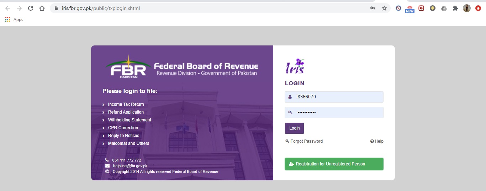486x191 pixels.
Task: Click the red update arrow icon
Action: [x=478, y=8]
